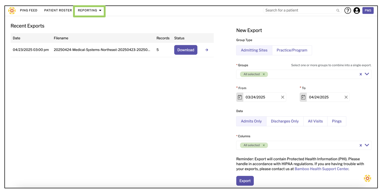Click the Recent Exports heading
This screenshot has width=383, height=193.
pyautogui.click(x=27, y=26)
